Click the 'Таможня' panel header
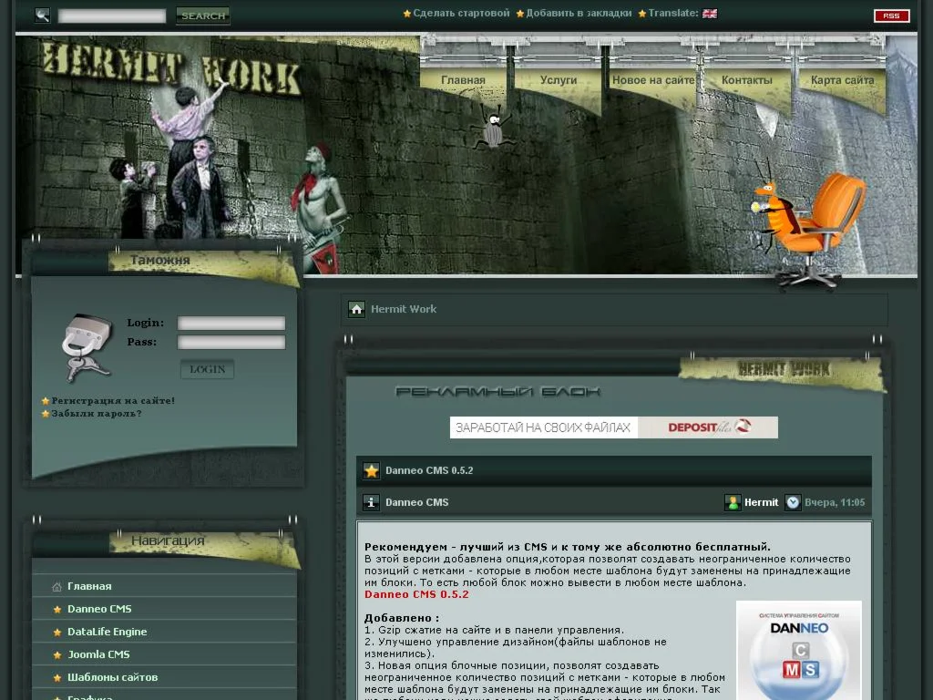Screen dimensions: 933x700 point(160,260)
